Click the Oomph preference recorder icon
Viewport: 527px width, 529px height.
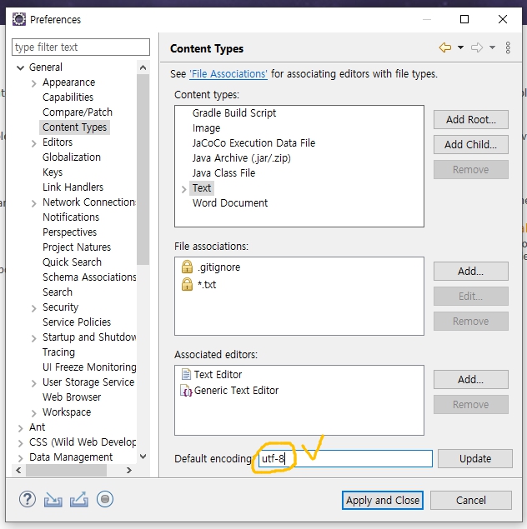(x=105, y=499)
